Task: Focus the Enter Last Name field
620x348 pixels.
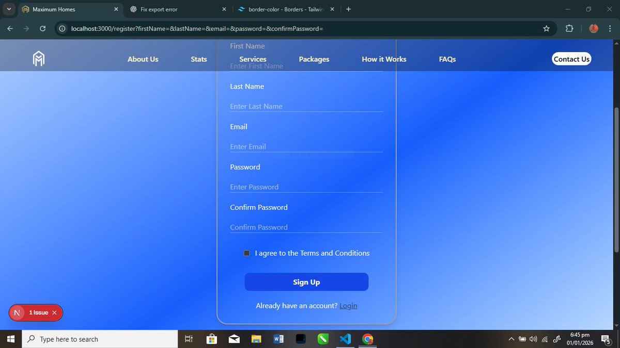Action: (x=306, y=106)
